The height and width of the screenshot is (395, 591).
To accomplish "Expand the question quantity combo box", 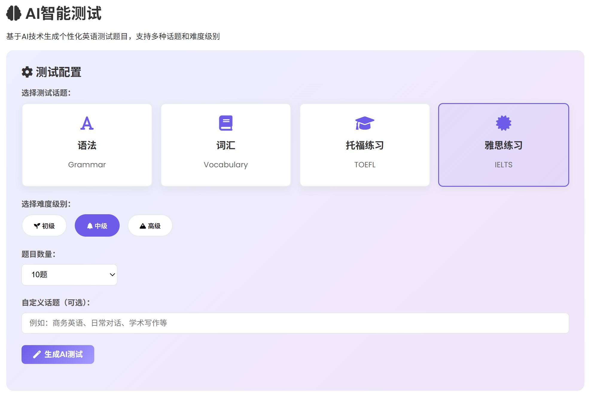I will click(69, 275).
